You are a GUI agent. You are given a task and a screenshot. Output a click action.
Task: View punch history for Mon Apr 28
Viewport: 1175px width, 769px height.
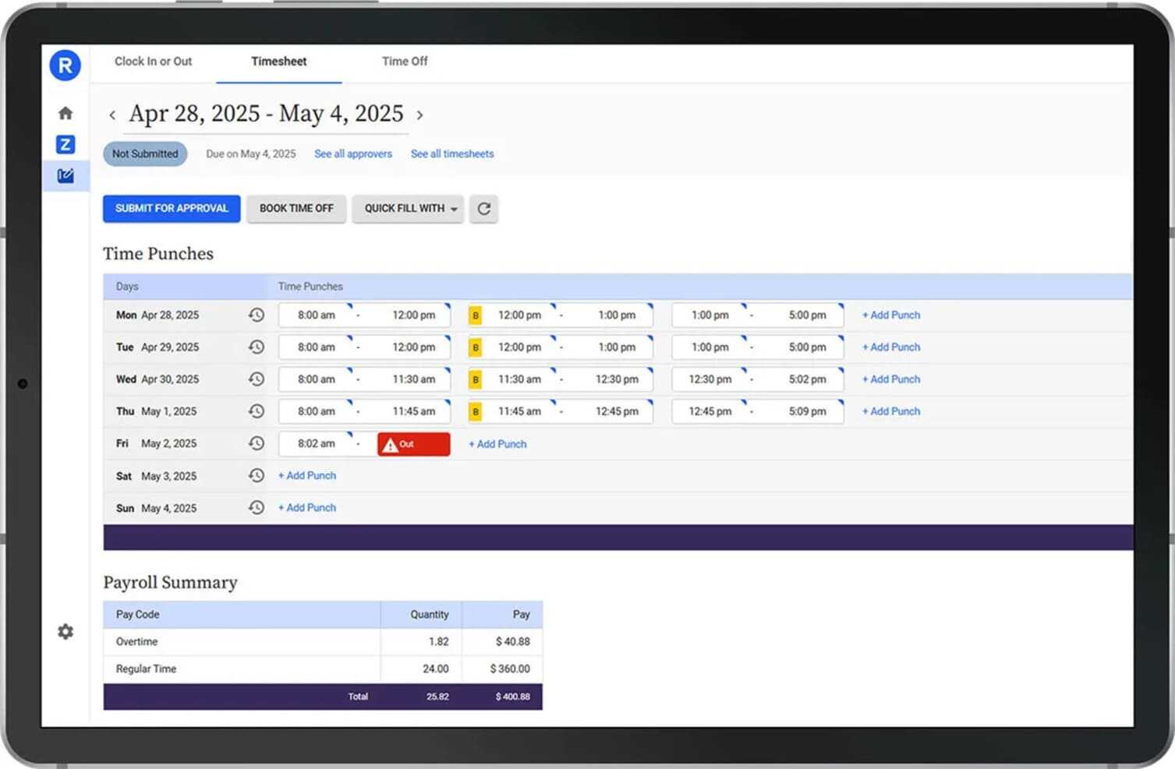257,315
